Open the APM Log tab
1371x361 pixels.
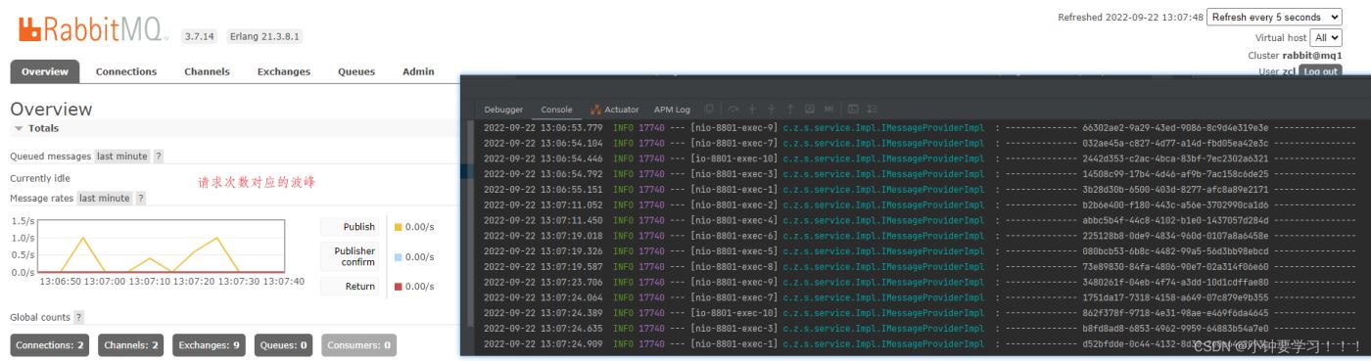(672, 110)
